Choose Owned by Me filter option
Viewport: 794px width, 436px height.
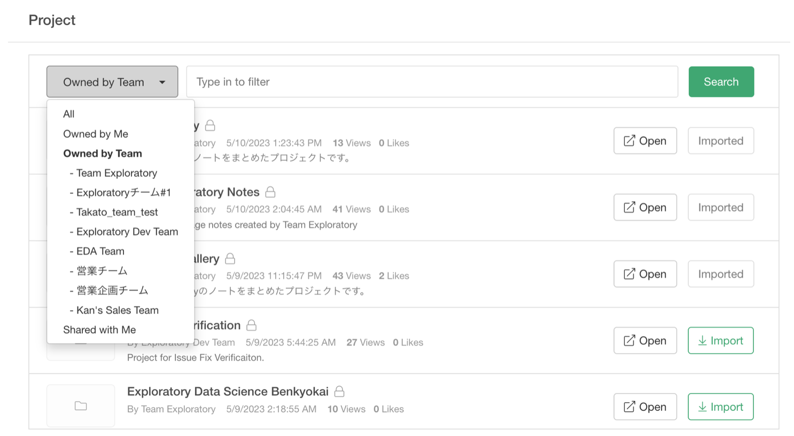pos(96,134)
